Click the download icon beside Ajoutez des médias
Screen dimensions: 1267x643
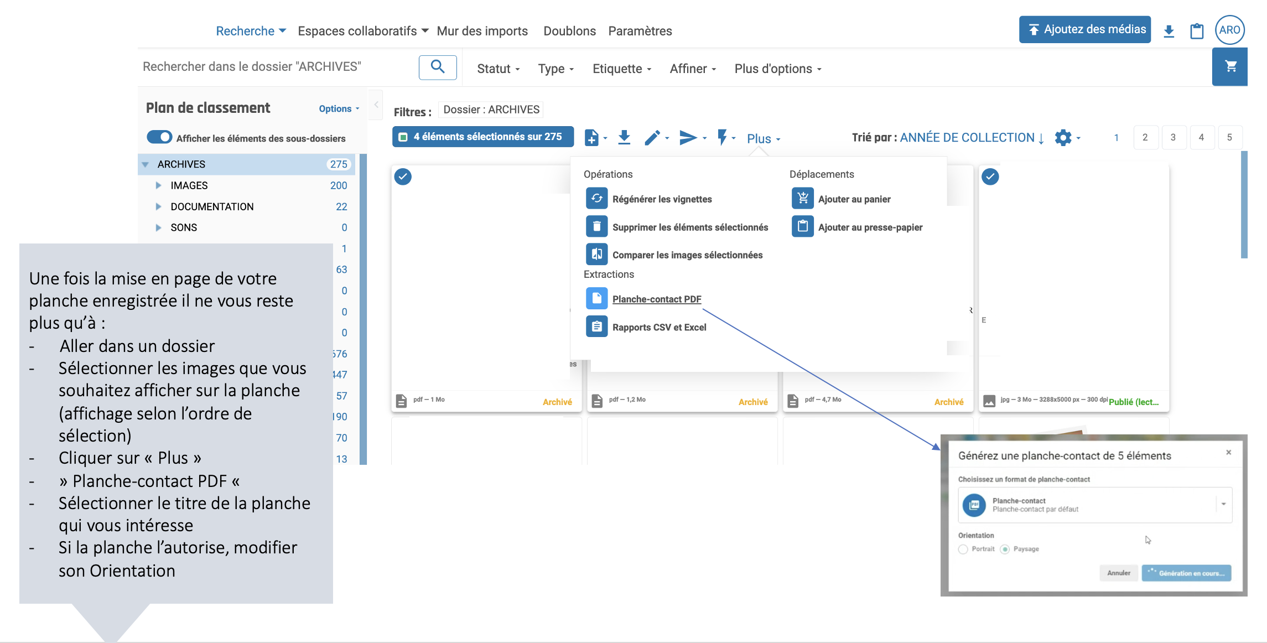coord(1169,31)
